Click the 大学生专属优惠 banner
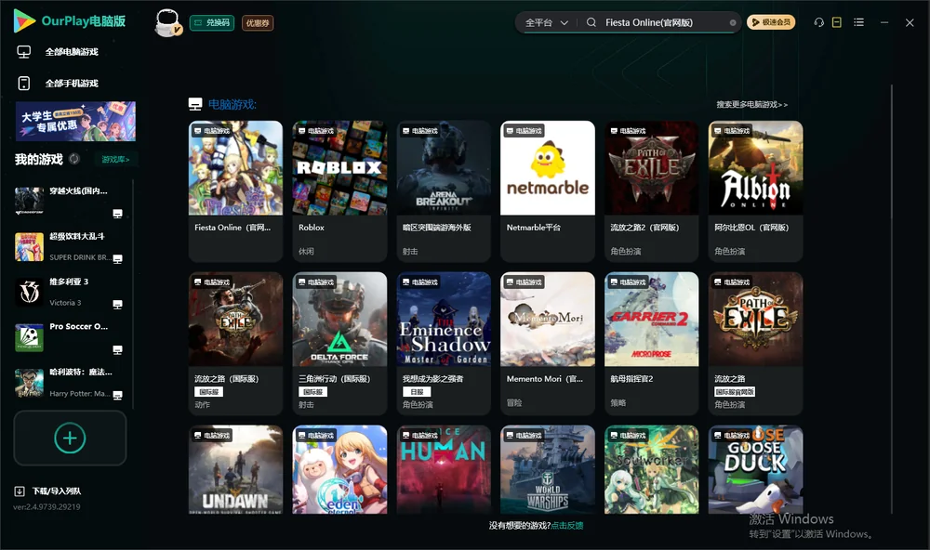930x550 pixels. (75, 121)
